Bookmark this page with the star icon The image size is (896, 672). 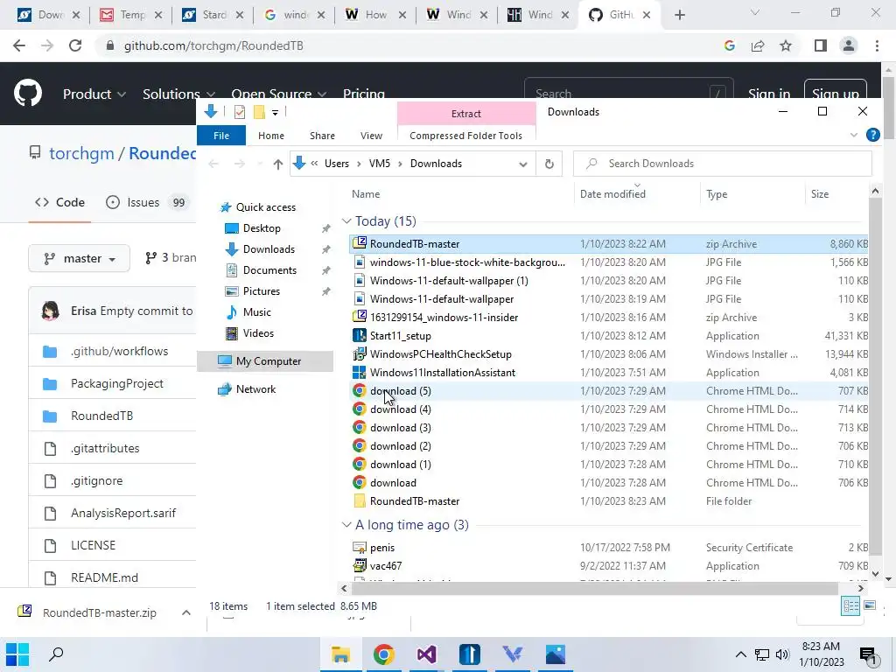tap(787, 45)
